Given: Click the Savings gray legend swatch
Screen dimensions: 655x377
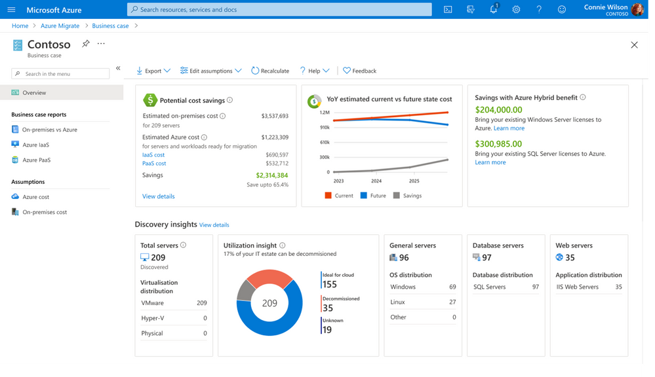Looking at the screenshot, I should point(397,195).
